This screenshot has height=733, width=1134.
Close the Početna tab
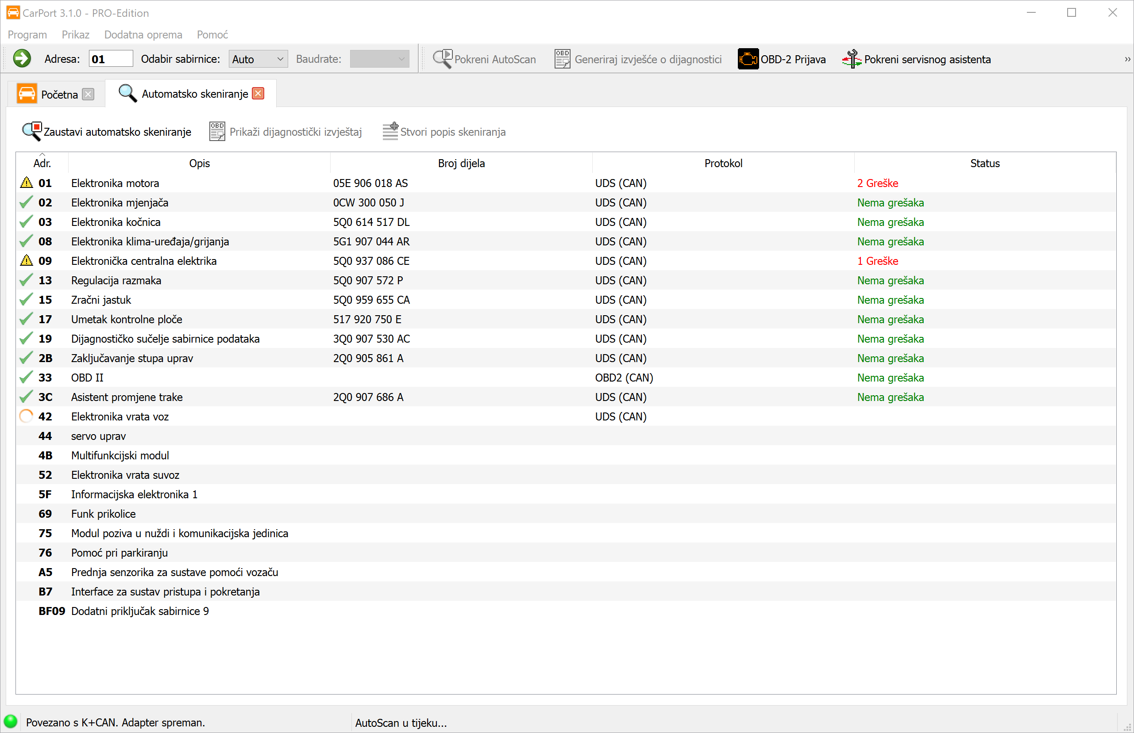(x=88, y=94)
